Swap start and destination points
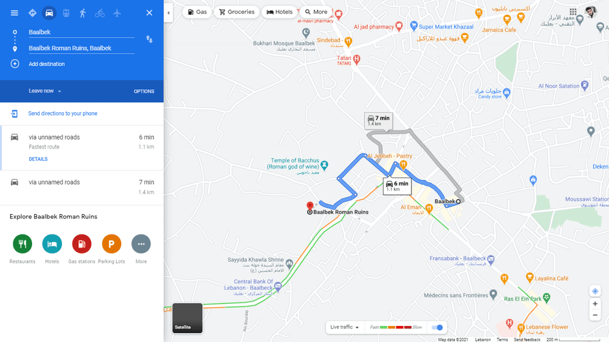Image resolution: width=609 pixels, height=342 pixels. point(149,39)
